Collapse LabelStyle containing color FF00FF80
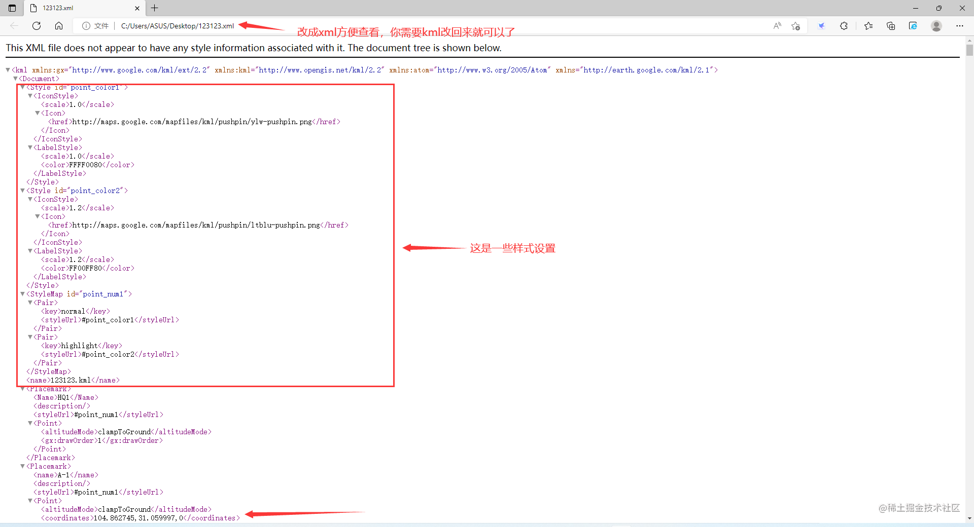 coord(30,251)
